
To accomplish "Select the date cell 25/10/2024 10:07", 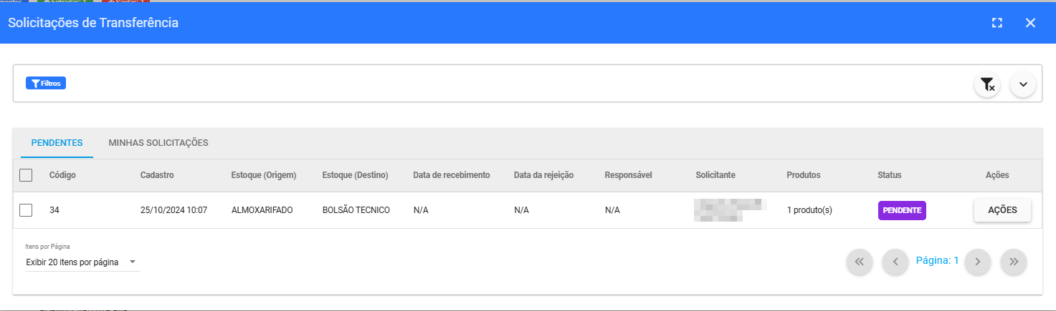I will pyautogui.click(x=173, y=210).
